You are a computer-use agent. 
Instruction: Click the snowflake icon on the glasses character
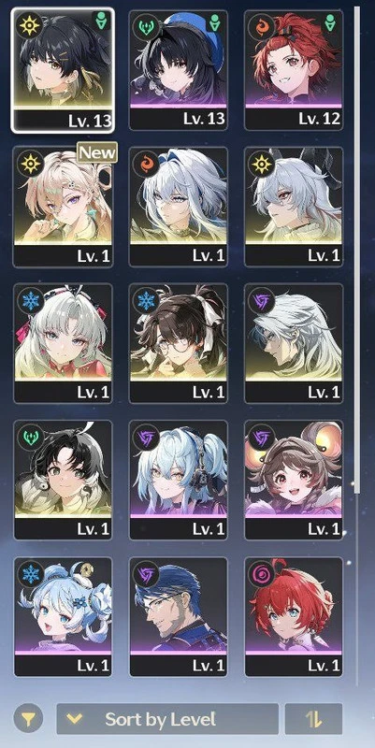(x=145, y=300)
